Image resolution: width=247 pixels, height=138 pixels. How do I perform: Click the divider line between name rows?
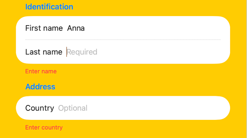tap(123, 40)
